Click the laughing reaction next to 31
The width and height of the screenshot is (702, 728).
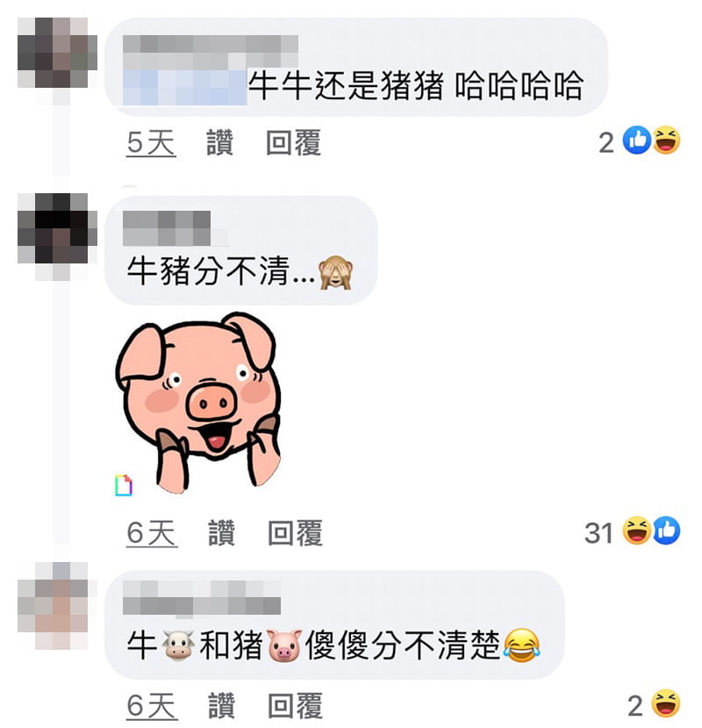tap(636, 530)
